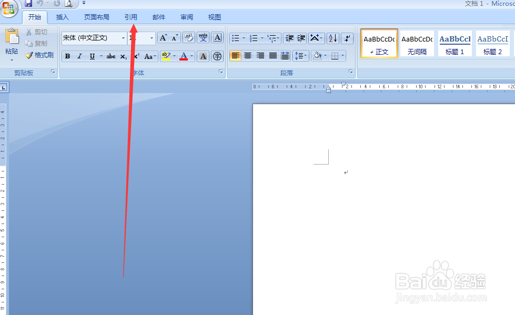Open the font size dropdown
The image size is (515, 315).
[x=152, y=38]
